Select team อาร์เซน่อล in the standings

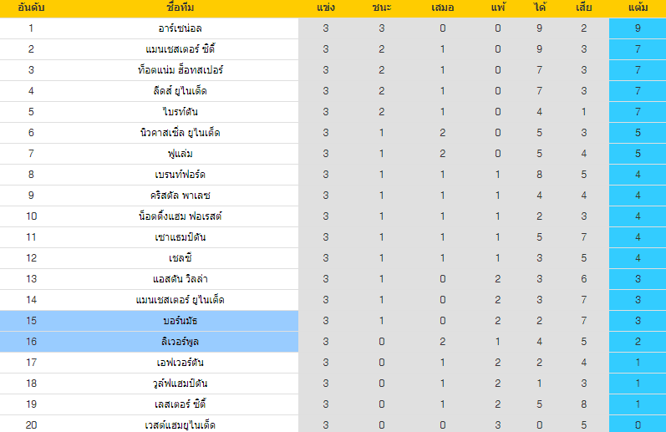click(x=180, y=28)
